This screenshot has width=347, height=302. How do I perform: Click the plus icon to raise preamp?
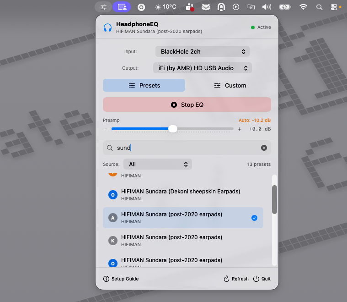coord(240,129)
